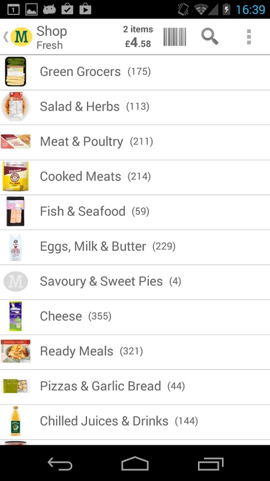This screenshot has height=481, width=270.
Task: Open Cooked Meats category
Action: [135, 177]
